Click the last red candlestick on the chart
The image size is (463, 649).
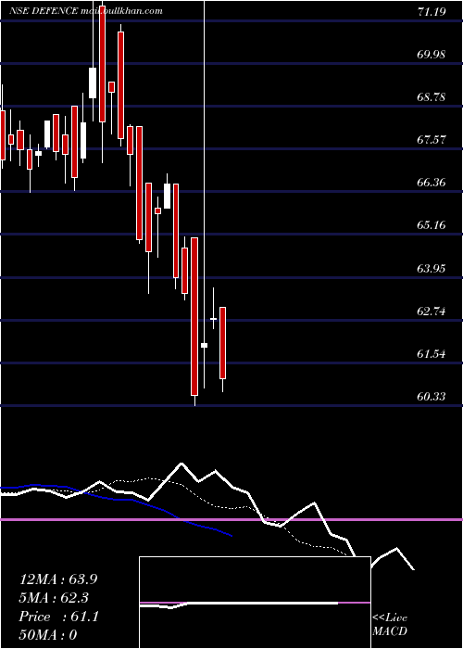pos(222,343)
